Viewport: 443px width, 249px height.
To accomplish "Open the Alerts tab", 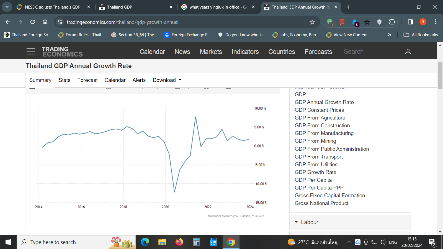I will [139, 80].
